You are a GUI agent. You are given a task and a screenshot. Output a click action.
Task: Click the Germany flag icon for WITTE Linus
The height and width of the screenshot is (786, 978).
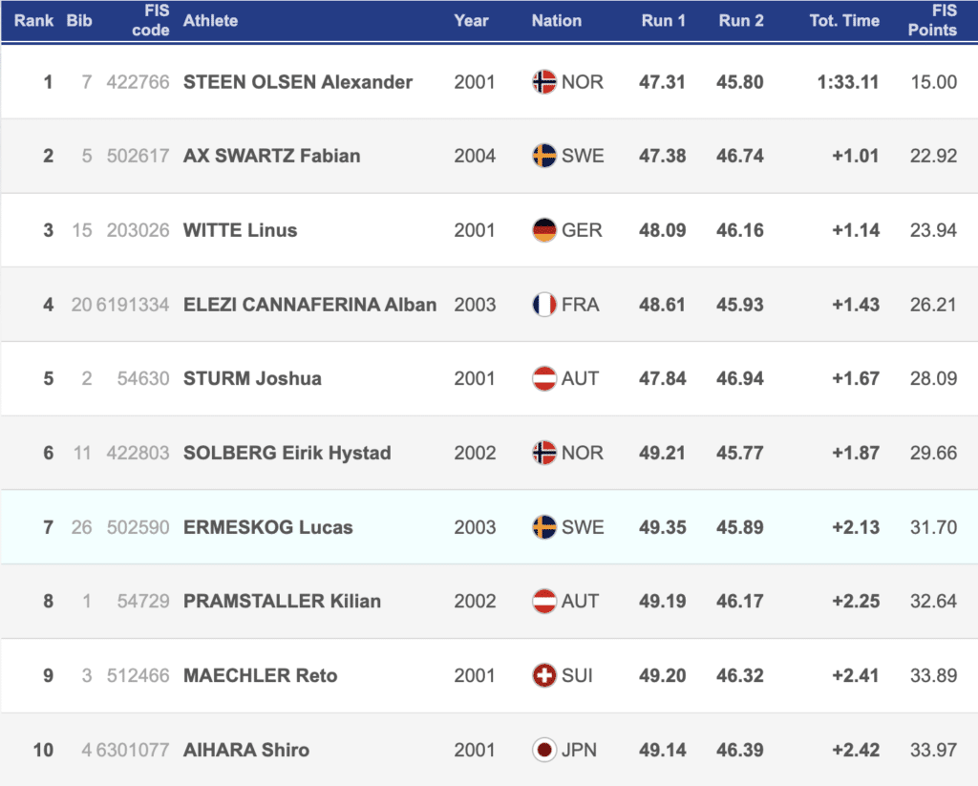(x=544, y=230)
